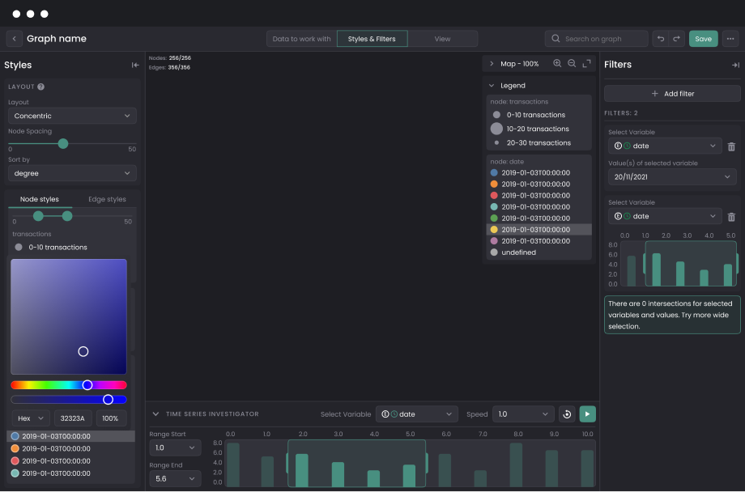The height and width of the screenshot is (492, 745).
Task: Collapse the Filters panel
Action: point(735,65)
